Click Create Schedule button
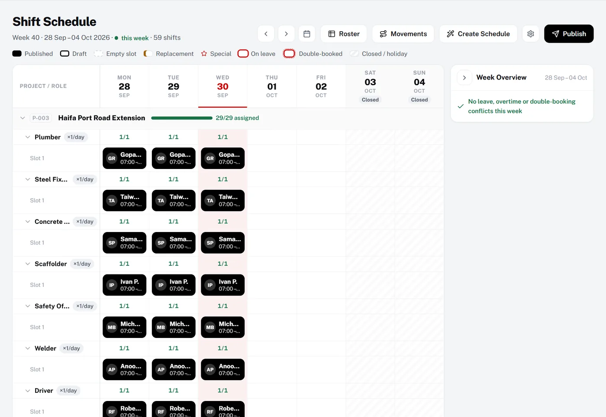This screenshot has width=606, height=417. click(x=478, y=34)
